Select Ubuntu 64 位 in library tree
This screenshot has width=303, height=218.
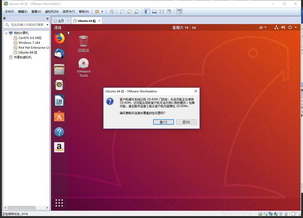28,53
